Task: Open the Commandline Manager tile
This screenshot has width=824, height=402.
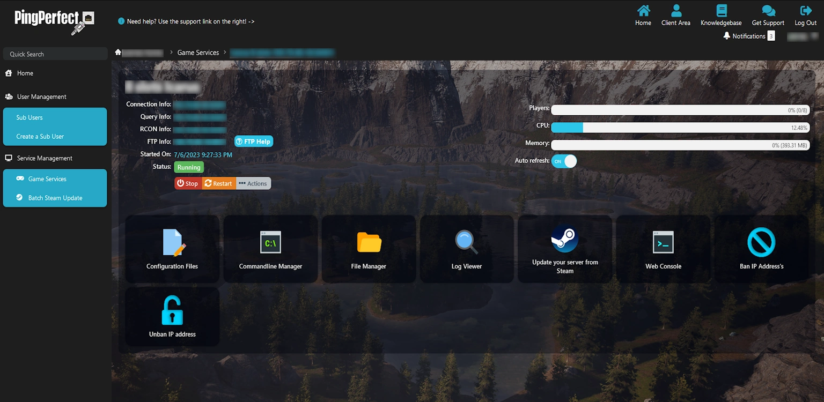Action: (x=270, y=242)
